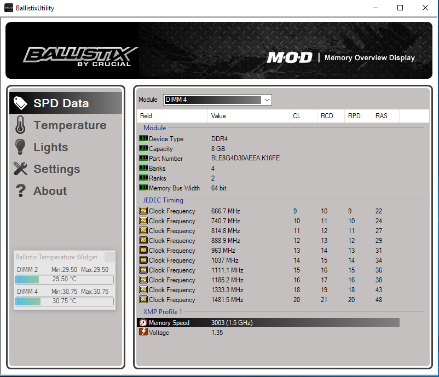Click the Value column header
The image size is (439, 377).
[249, 115]
